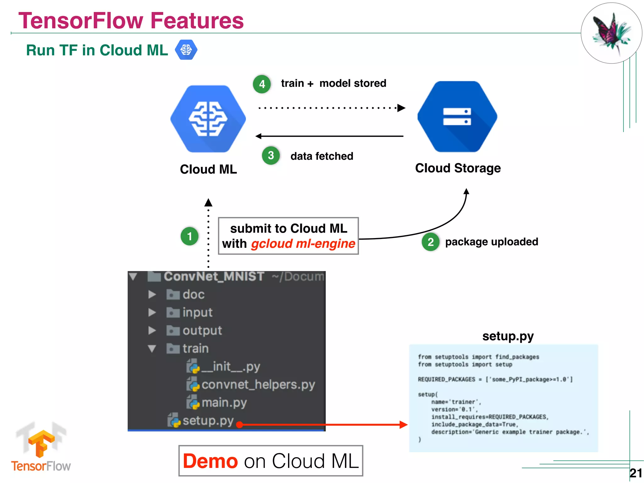Expand the input folder arrow

click(x=152, y=312)
